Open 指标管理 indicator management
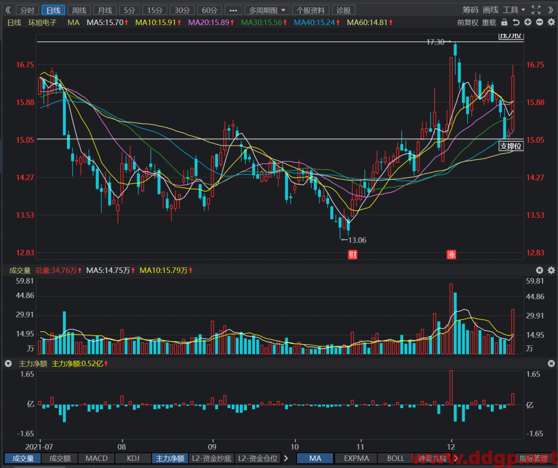Screen dimensions: 558x468 pos(533,458)
